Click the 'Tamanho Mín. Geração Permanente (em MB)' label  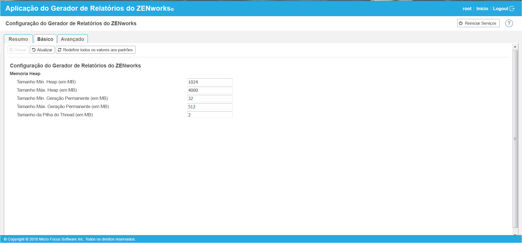click(x=62, y=98)
